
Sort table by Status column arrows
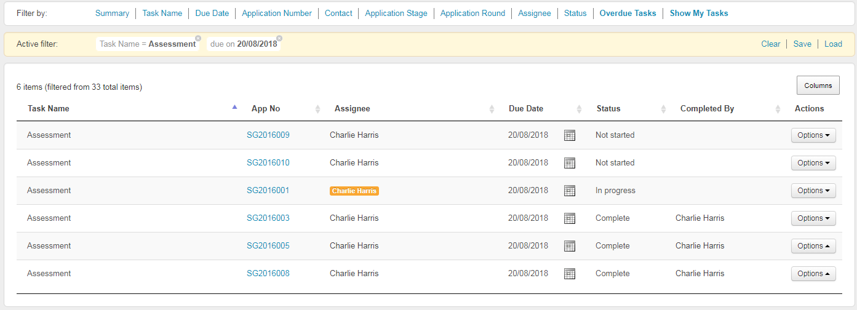[x=663, y=109]
